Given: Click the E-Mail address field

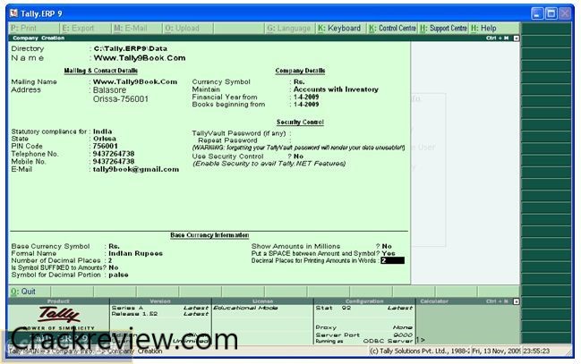Looking at the screenshot, I should pyautogui.click(x=136, y=169).
